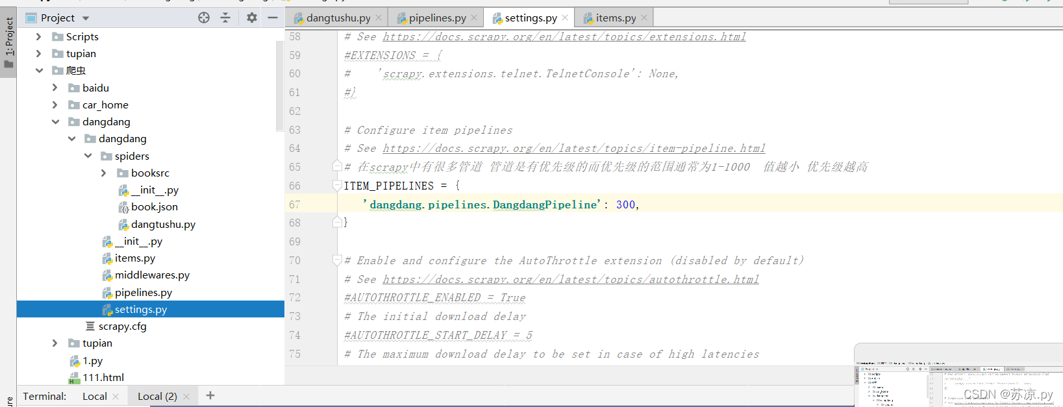Viewport: 1063px width, 407px height.
Task: Toggle fold marker on line 70 comment
Action: [337, 260]
